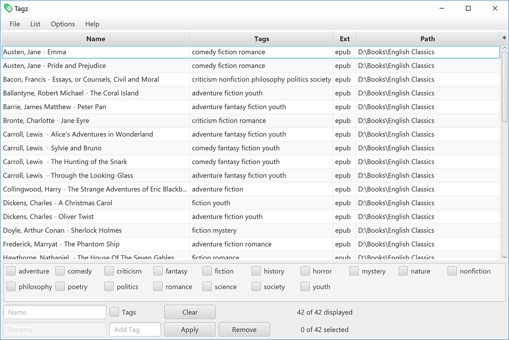Check the poetry tag checkbox
The height and width of the screenshot is (340, 509).
click(60, 286)
